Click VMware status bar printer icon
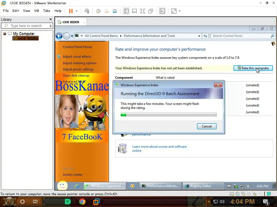This screenshot has width=277, height=207. pos(249,194)
